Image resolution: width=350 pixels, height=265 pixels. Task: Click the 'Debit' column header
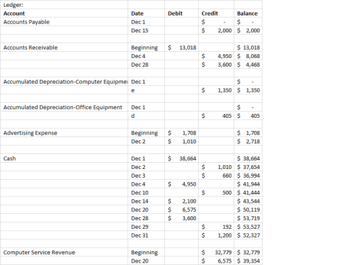coord(181,13)
